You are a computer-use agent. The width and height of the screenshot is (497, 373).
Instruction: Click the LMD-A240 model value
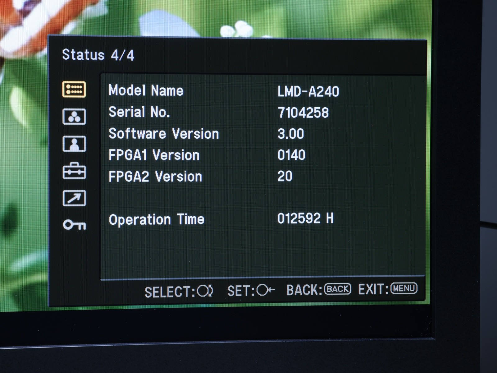pos(308,91)
